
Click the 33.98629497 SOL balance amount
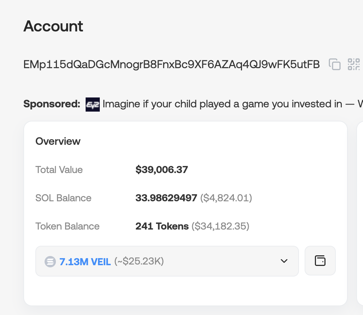[x=166, y=198]
